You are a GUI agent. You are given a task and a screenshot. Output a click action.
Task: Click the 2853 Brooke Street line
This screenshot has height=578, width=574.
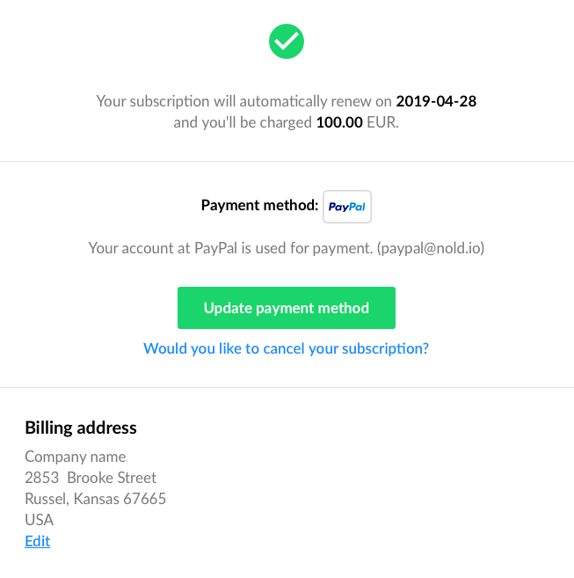coord(91,478)
